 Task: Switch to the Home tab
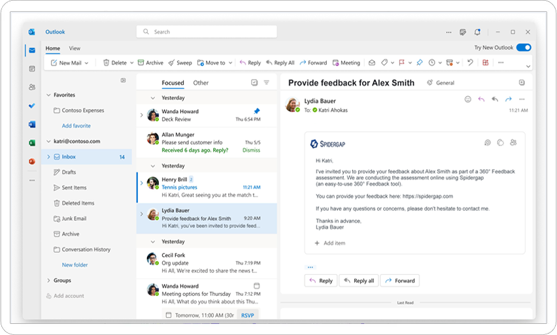(x=52, y=48)
